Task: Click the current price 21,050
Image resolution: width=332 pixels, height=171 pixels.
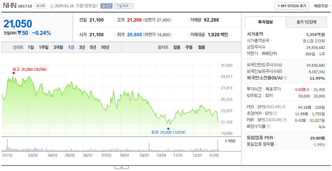Action: pyautogui.click(x=18, y=24)
